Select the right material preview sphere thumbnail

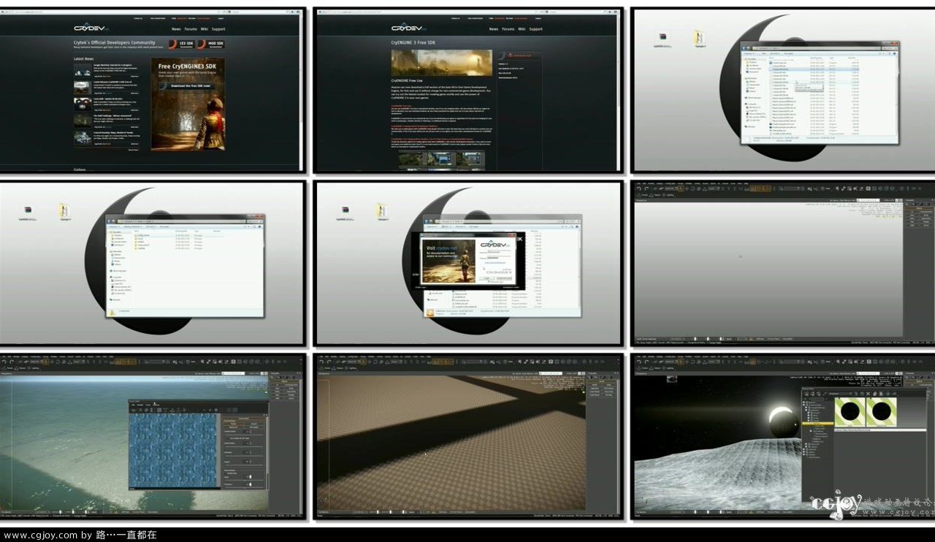[881, 413]
